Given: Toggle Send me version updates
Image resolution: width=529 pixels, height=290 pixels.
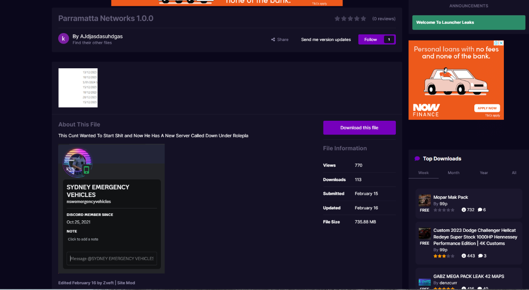Looking at the screenshot, I should coord(326,40).
